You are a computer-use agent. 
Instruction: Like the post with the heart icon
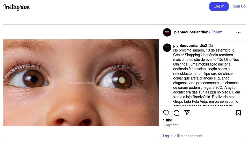pos(166,113)
